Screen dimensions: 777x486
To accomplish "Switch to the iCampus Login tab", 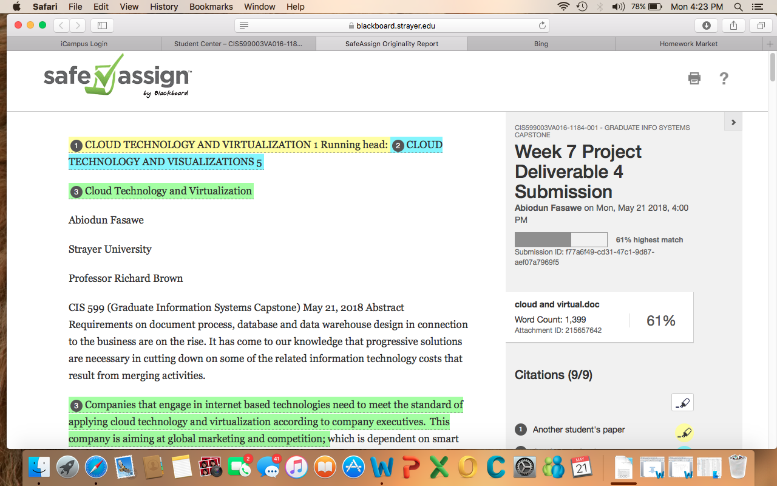I will click(x=84, y=44).
